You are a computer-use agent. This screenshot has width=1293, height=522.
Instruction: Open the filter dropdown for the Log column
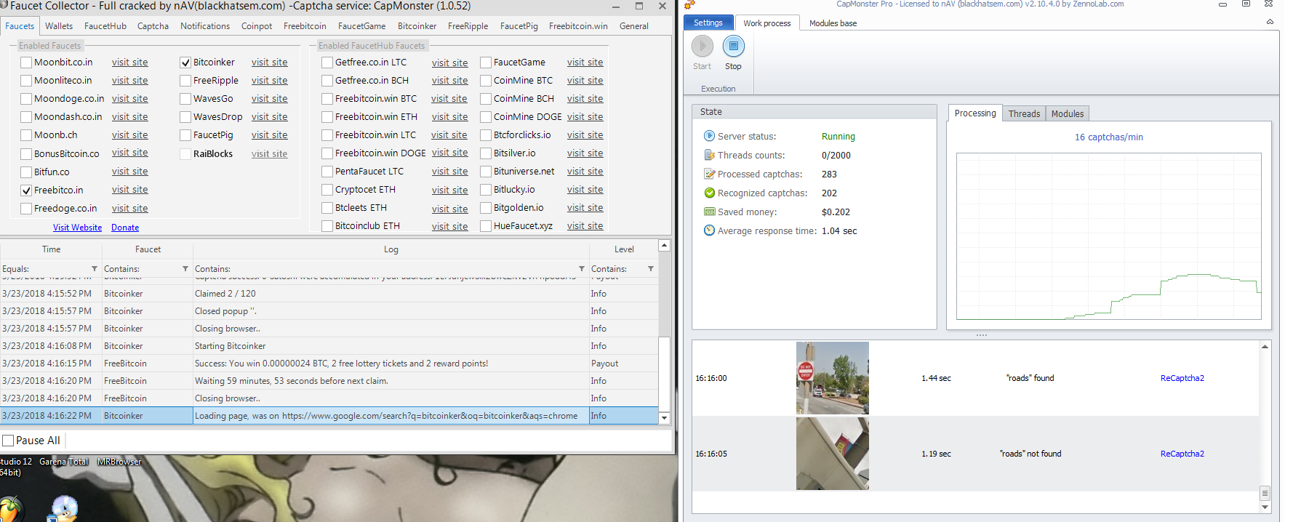point(581,269)
